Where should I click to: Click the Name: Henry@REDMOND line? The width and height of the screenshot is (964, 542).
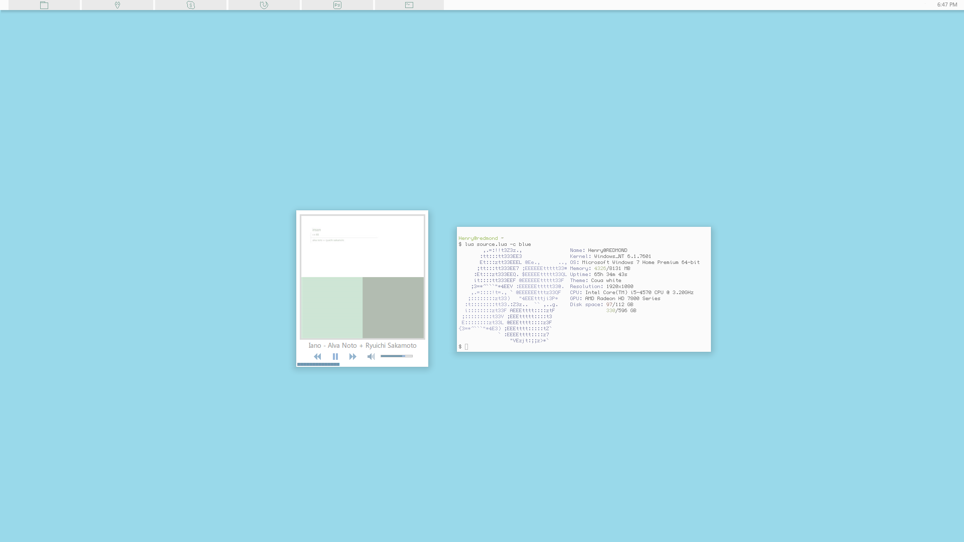[x=598, y=250]
